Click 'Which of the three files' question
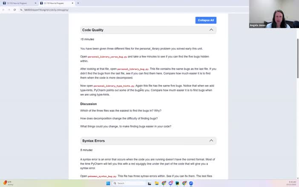This screenshot has width=299, height=187. (x=121, y=110)
